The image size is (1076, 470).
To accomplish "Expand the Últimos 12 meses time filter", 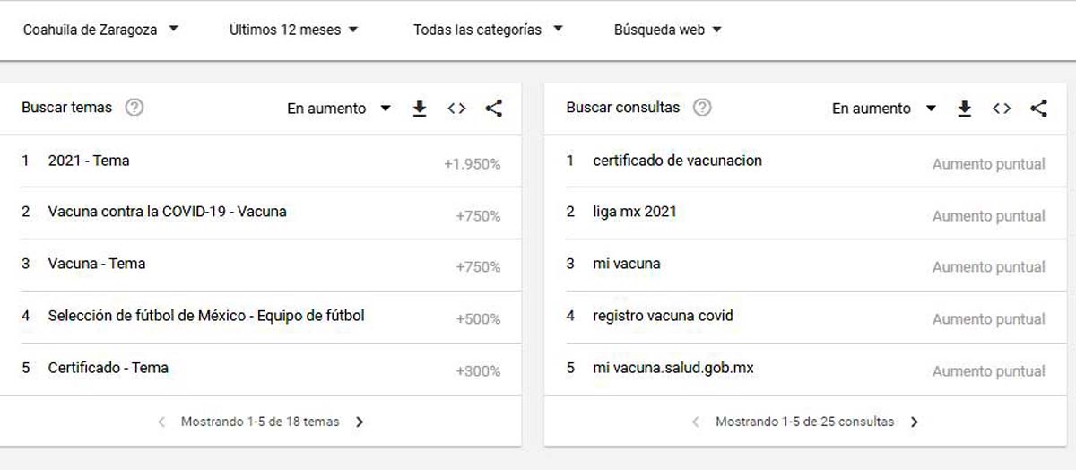I will (x=293, y=30).
